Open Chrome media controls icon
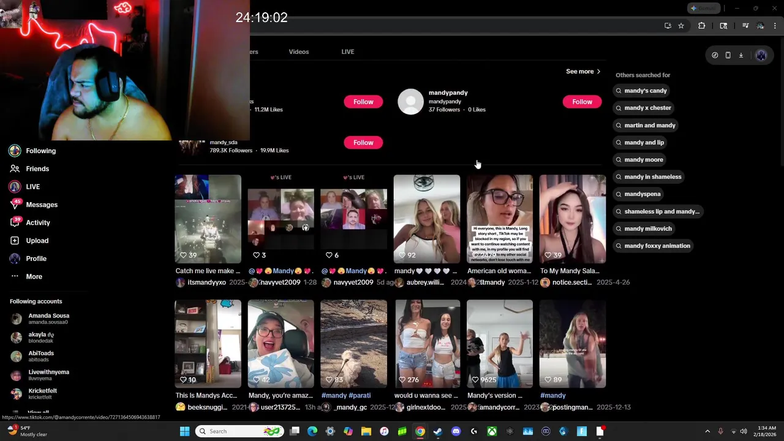Image resolution: width=784 pixels, height=441 pixels. pyautogui.click(x=745, y=26)
